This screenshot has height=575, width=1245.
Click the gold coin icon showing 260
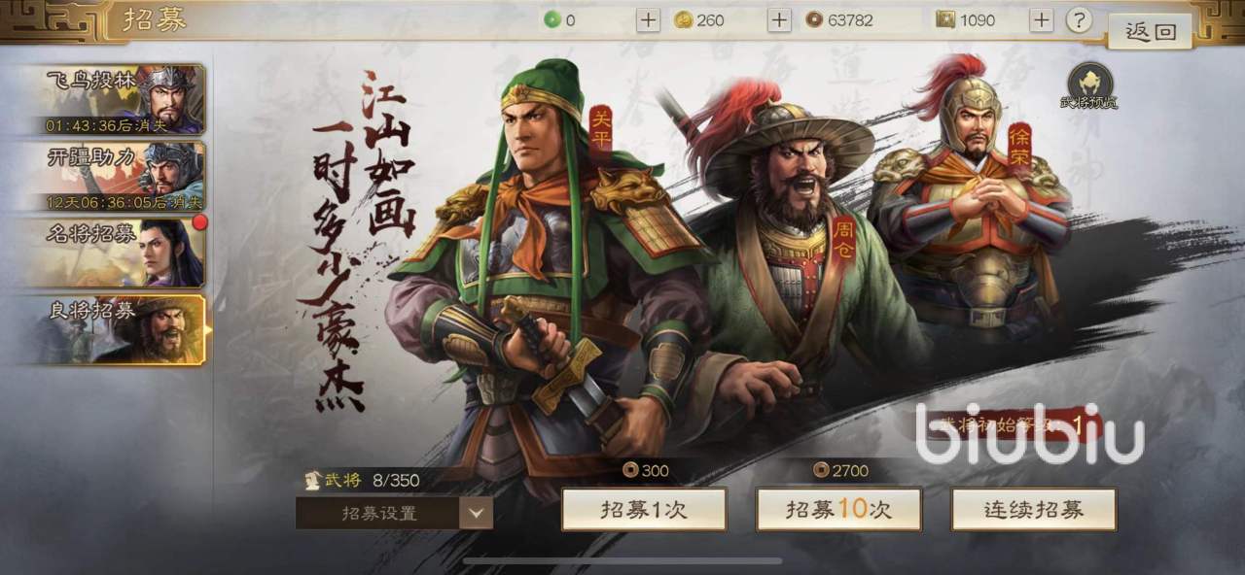pos(684,19)
